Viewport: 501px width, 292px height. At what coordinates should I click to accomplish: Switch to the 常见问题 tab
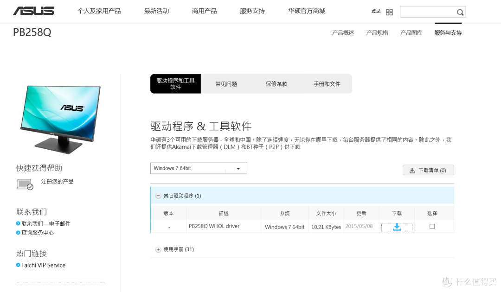pos(226,84)
